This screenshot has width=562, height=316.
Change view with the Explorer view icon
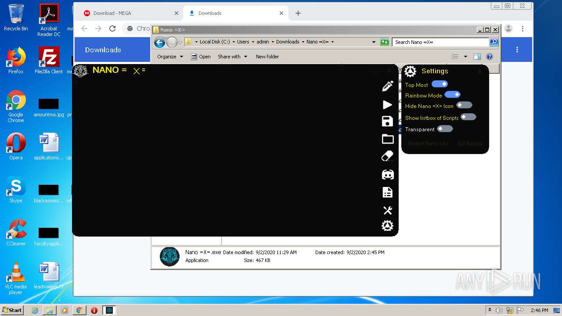(455, 57)
